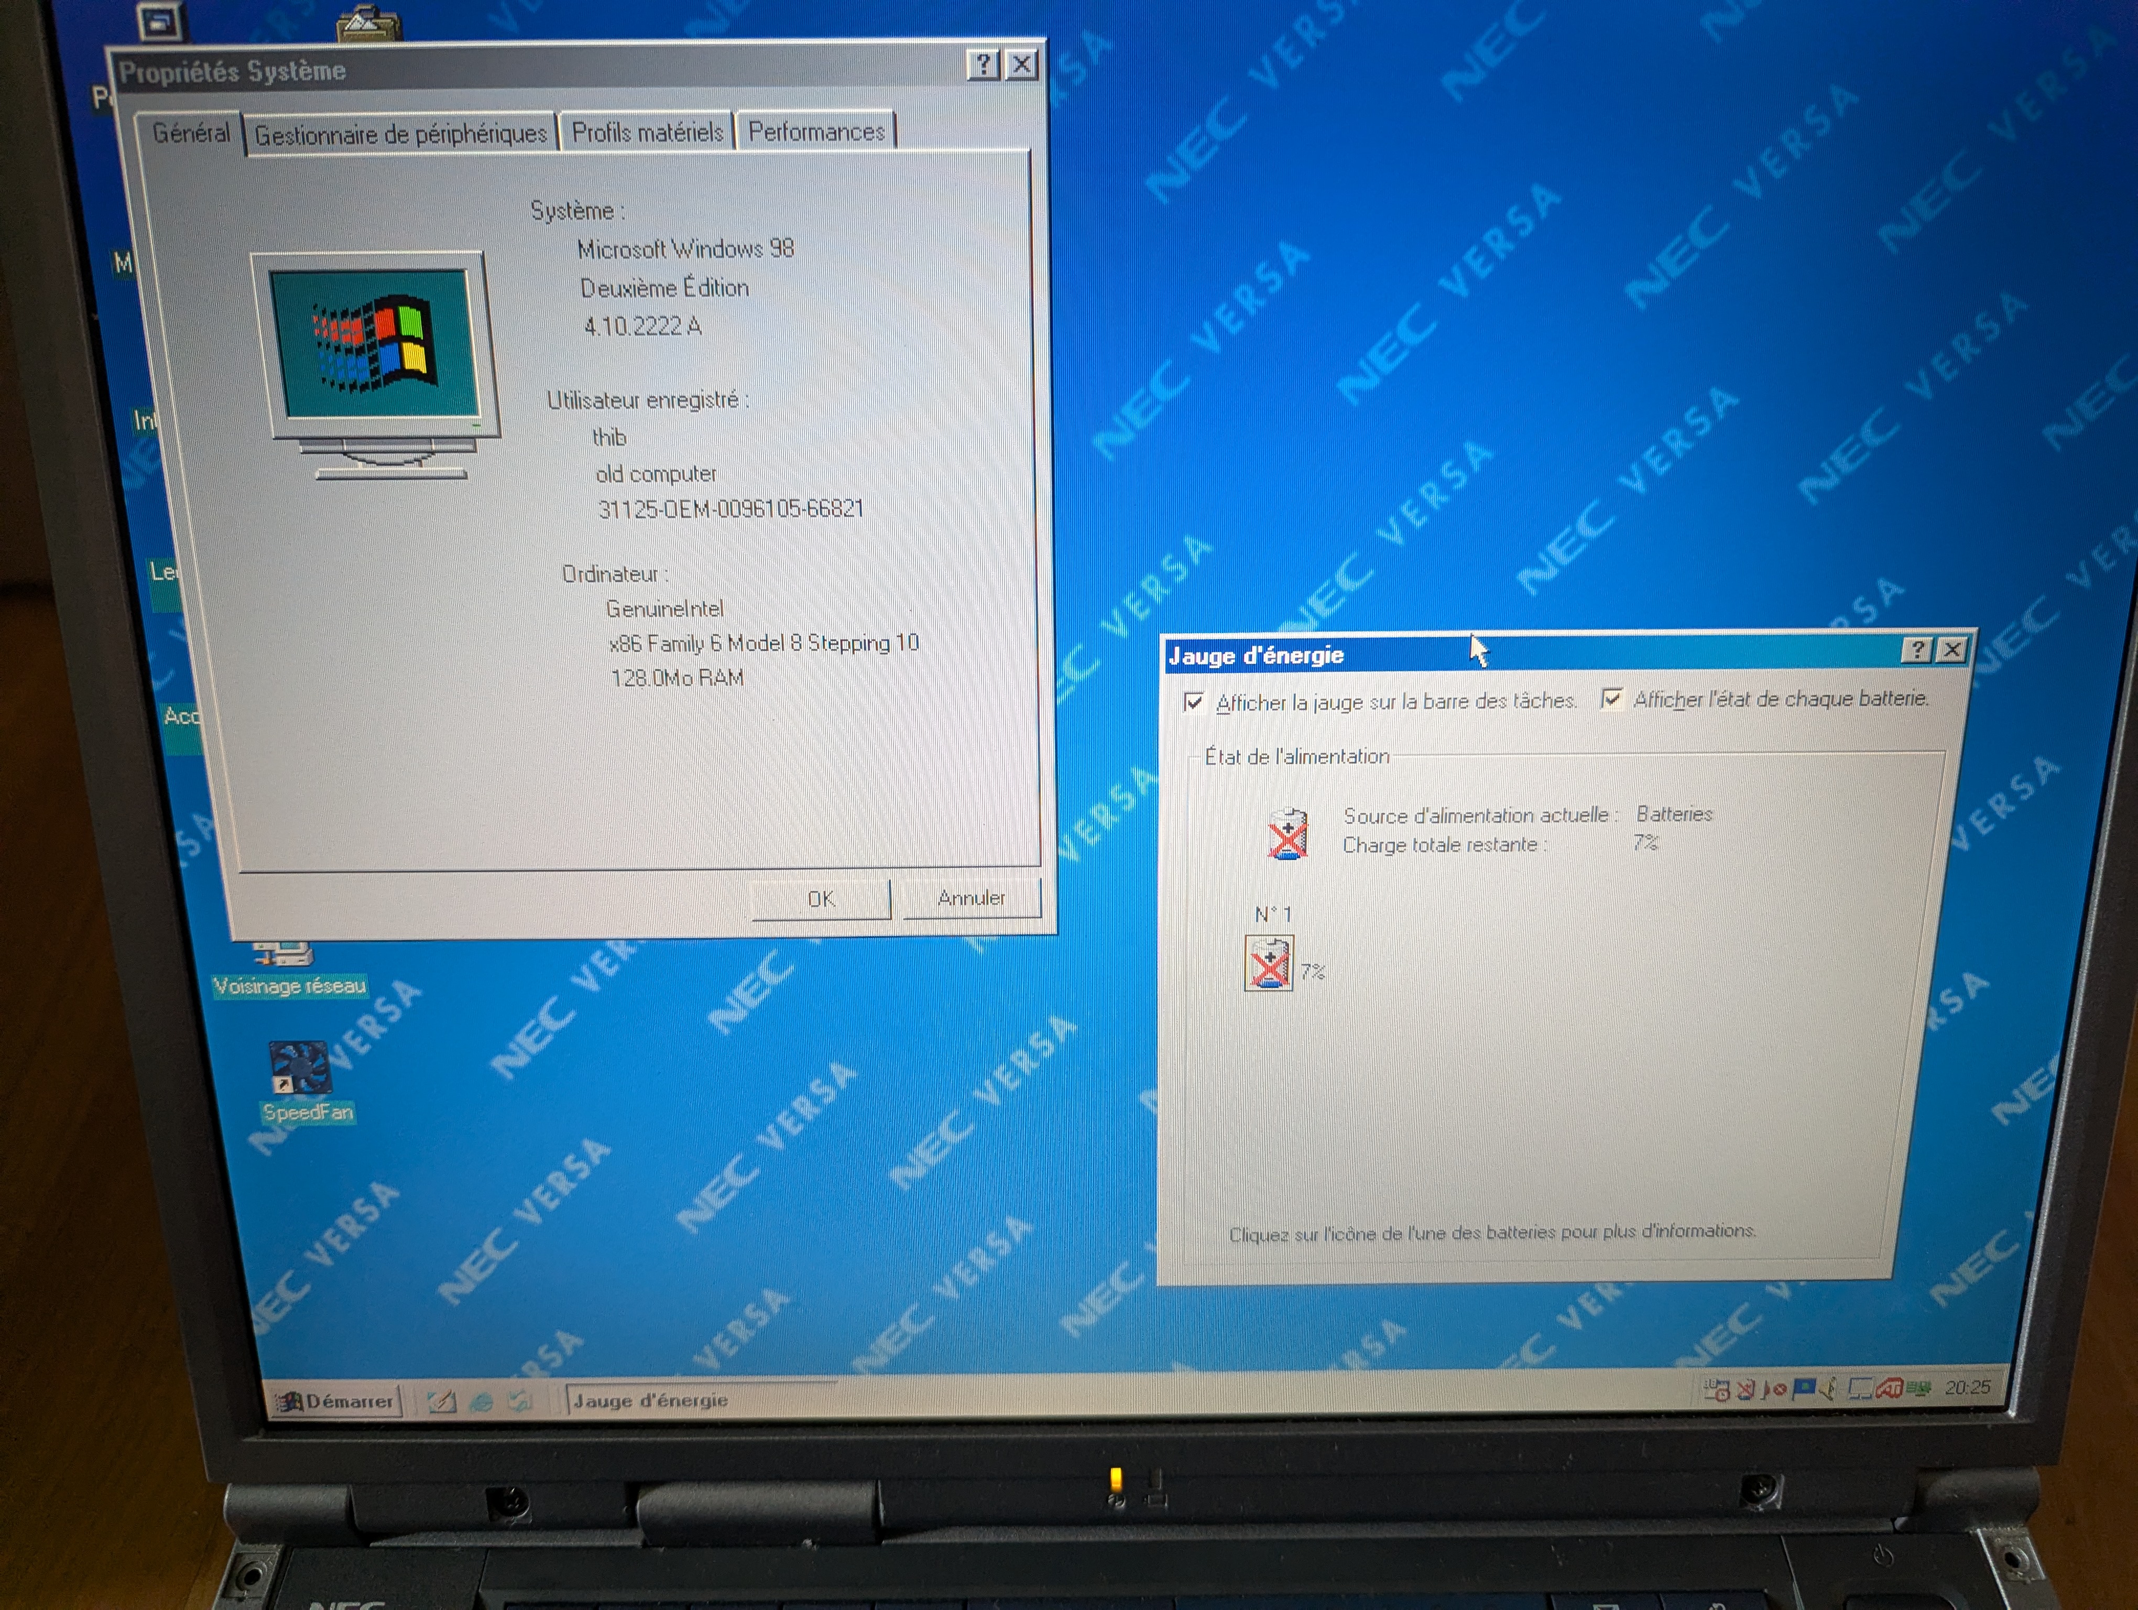
Task: Toggle Afficher la jauge sur la barre des tâches
Action: pyautogui.click(x=1195, y=703)
